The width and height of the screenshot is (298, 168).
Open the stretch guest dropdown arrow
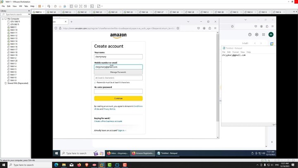click(102, 6)
